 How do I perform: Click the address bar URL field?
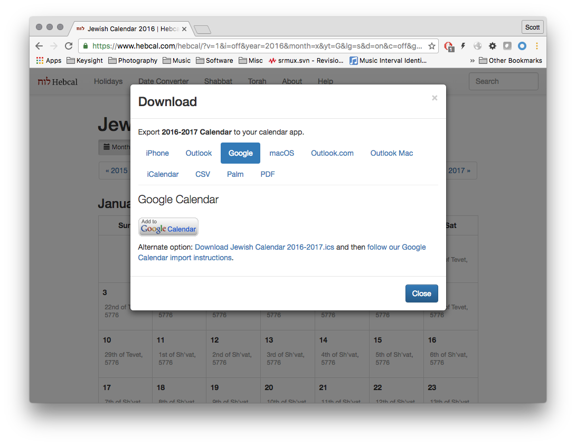[x=257, y=46]
